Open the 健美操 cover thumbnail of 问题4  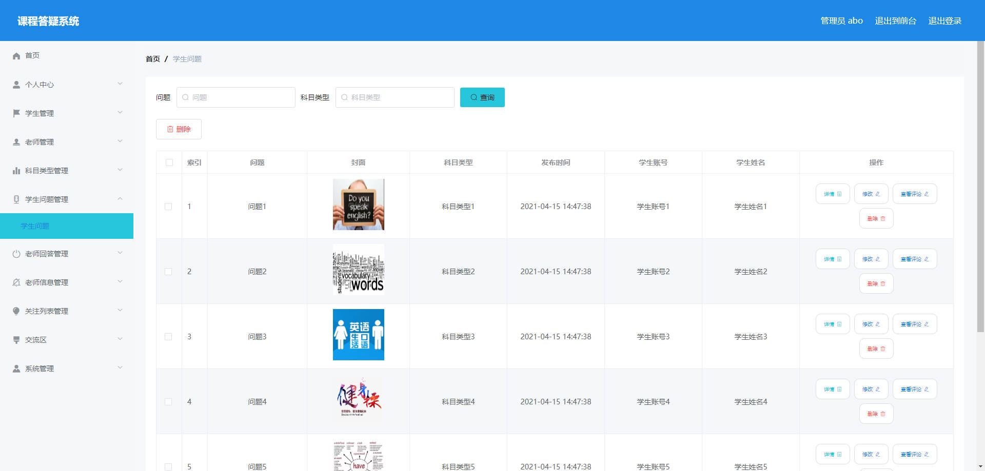click(x=359, y=400)
